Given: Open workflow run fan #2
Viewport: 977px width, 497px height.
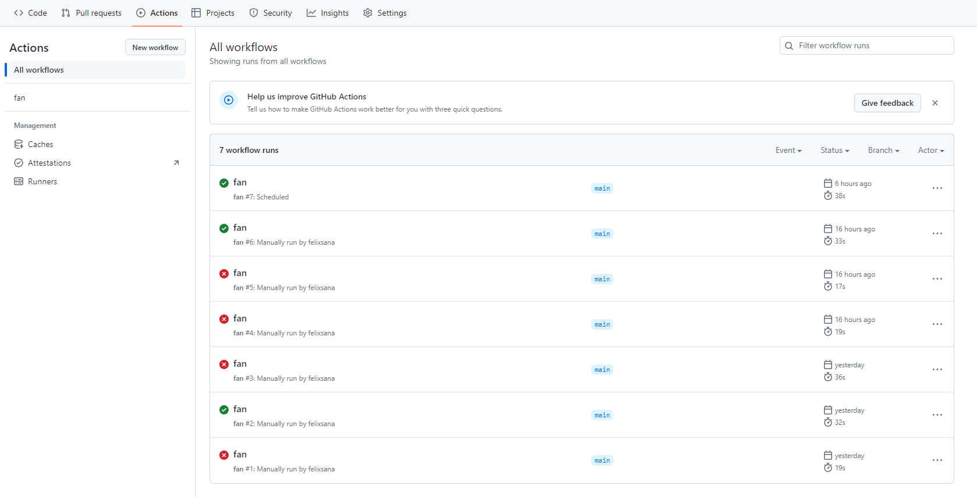Looking at the screenshot, I should 240,409.
